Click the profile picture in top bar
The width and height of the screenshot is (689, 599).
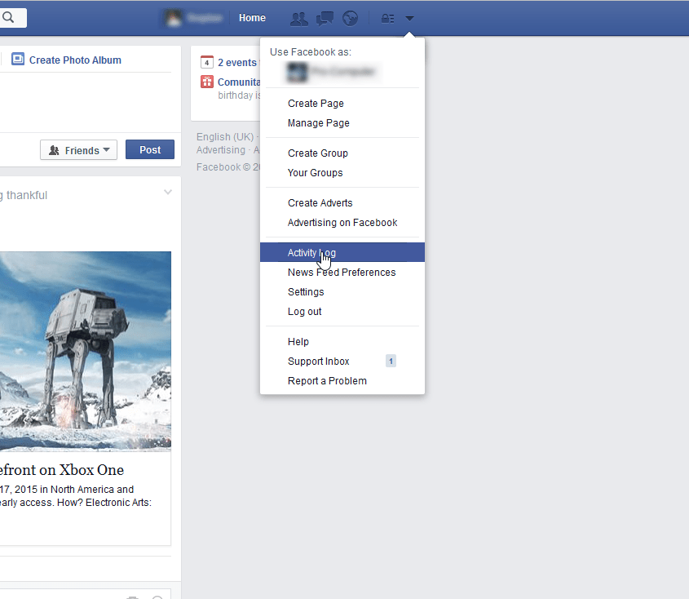[173, 18]
